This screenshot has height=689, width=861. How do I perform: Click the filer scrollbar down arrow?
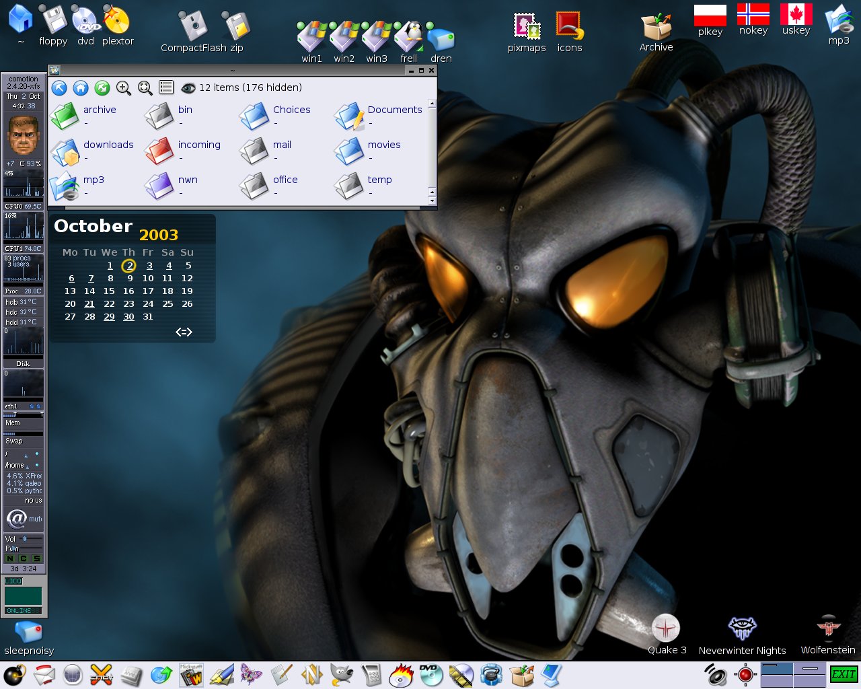(432, 201)
